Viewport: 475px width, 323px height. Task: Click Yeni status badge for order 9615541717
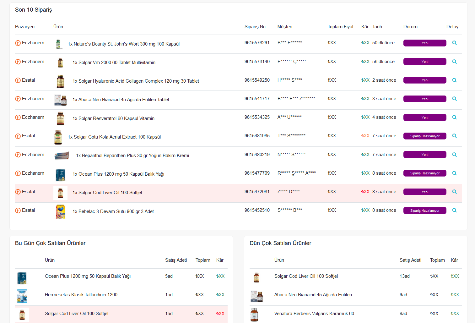[x=424, y=99]
